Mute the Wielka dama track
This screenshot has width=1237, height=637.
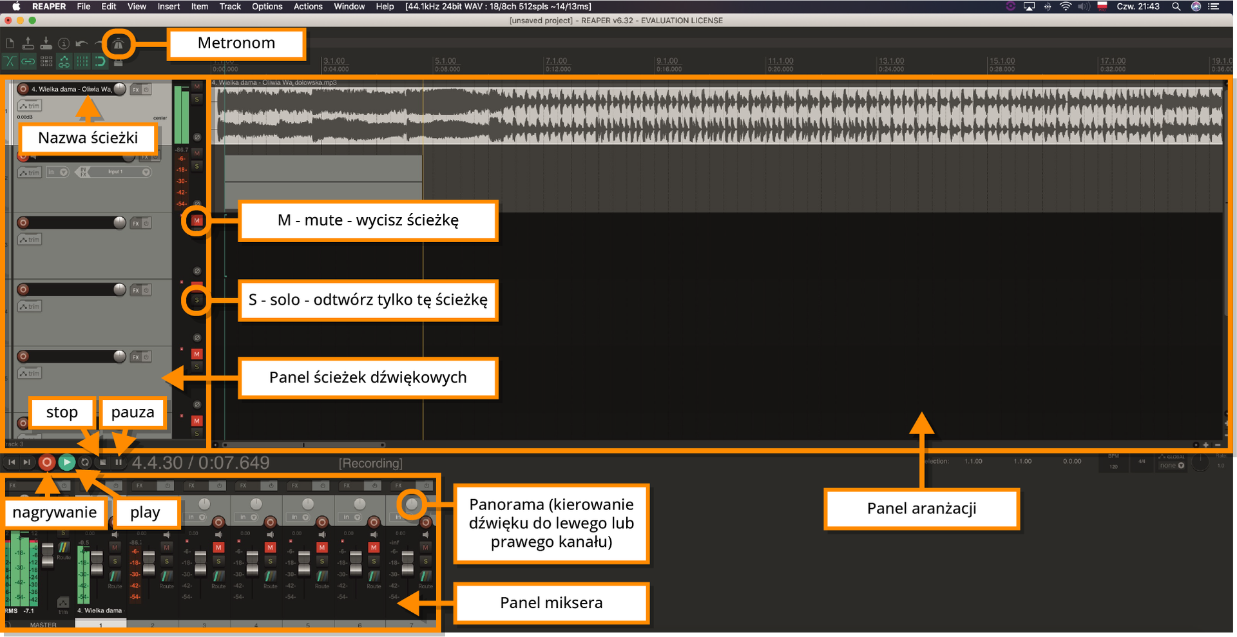197,86
